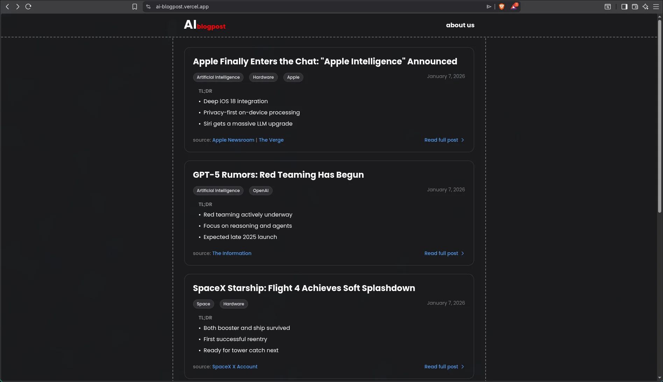Click 'First successful reentry' bullet text
Screen dimensions: 663x382
[x=235, y=339]
